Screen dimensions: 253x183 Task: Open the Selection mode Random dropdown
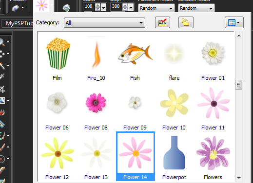[196, 8]
